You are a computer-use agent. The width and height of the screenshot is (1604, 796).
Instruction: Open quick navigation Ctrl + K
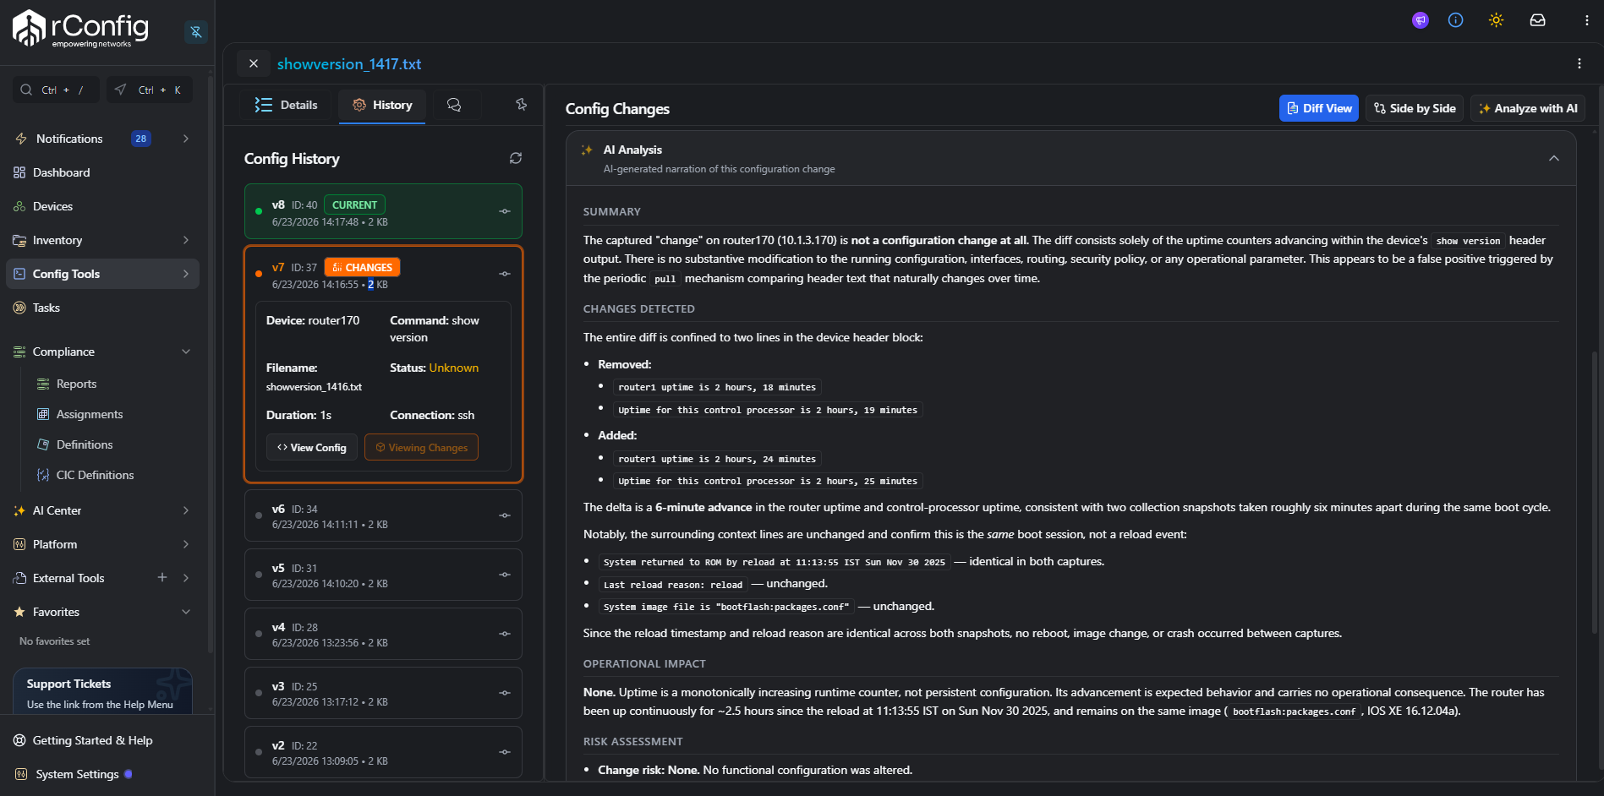[x=150, y=90]
